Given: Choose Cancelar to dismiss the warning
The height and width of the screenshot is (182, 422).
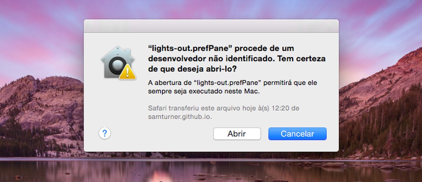Looking at the screenshot, I should click(x=297, y=134).
